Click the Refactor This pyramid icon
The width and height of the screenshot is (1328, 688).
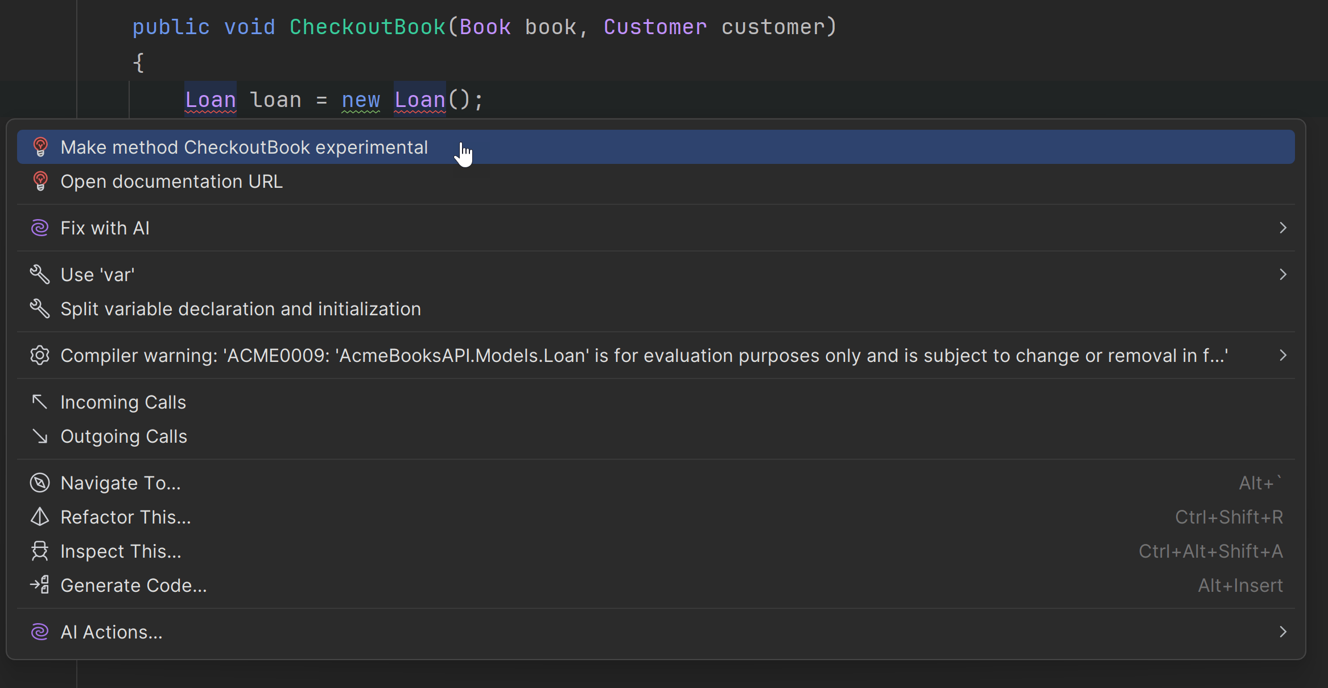pos(40,517)
